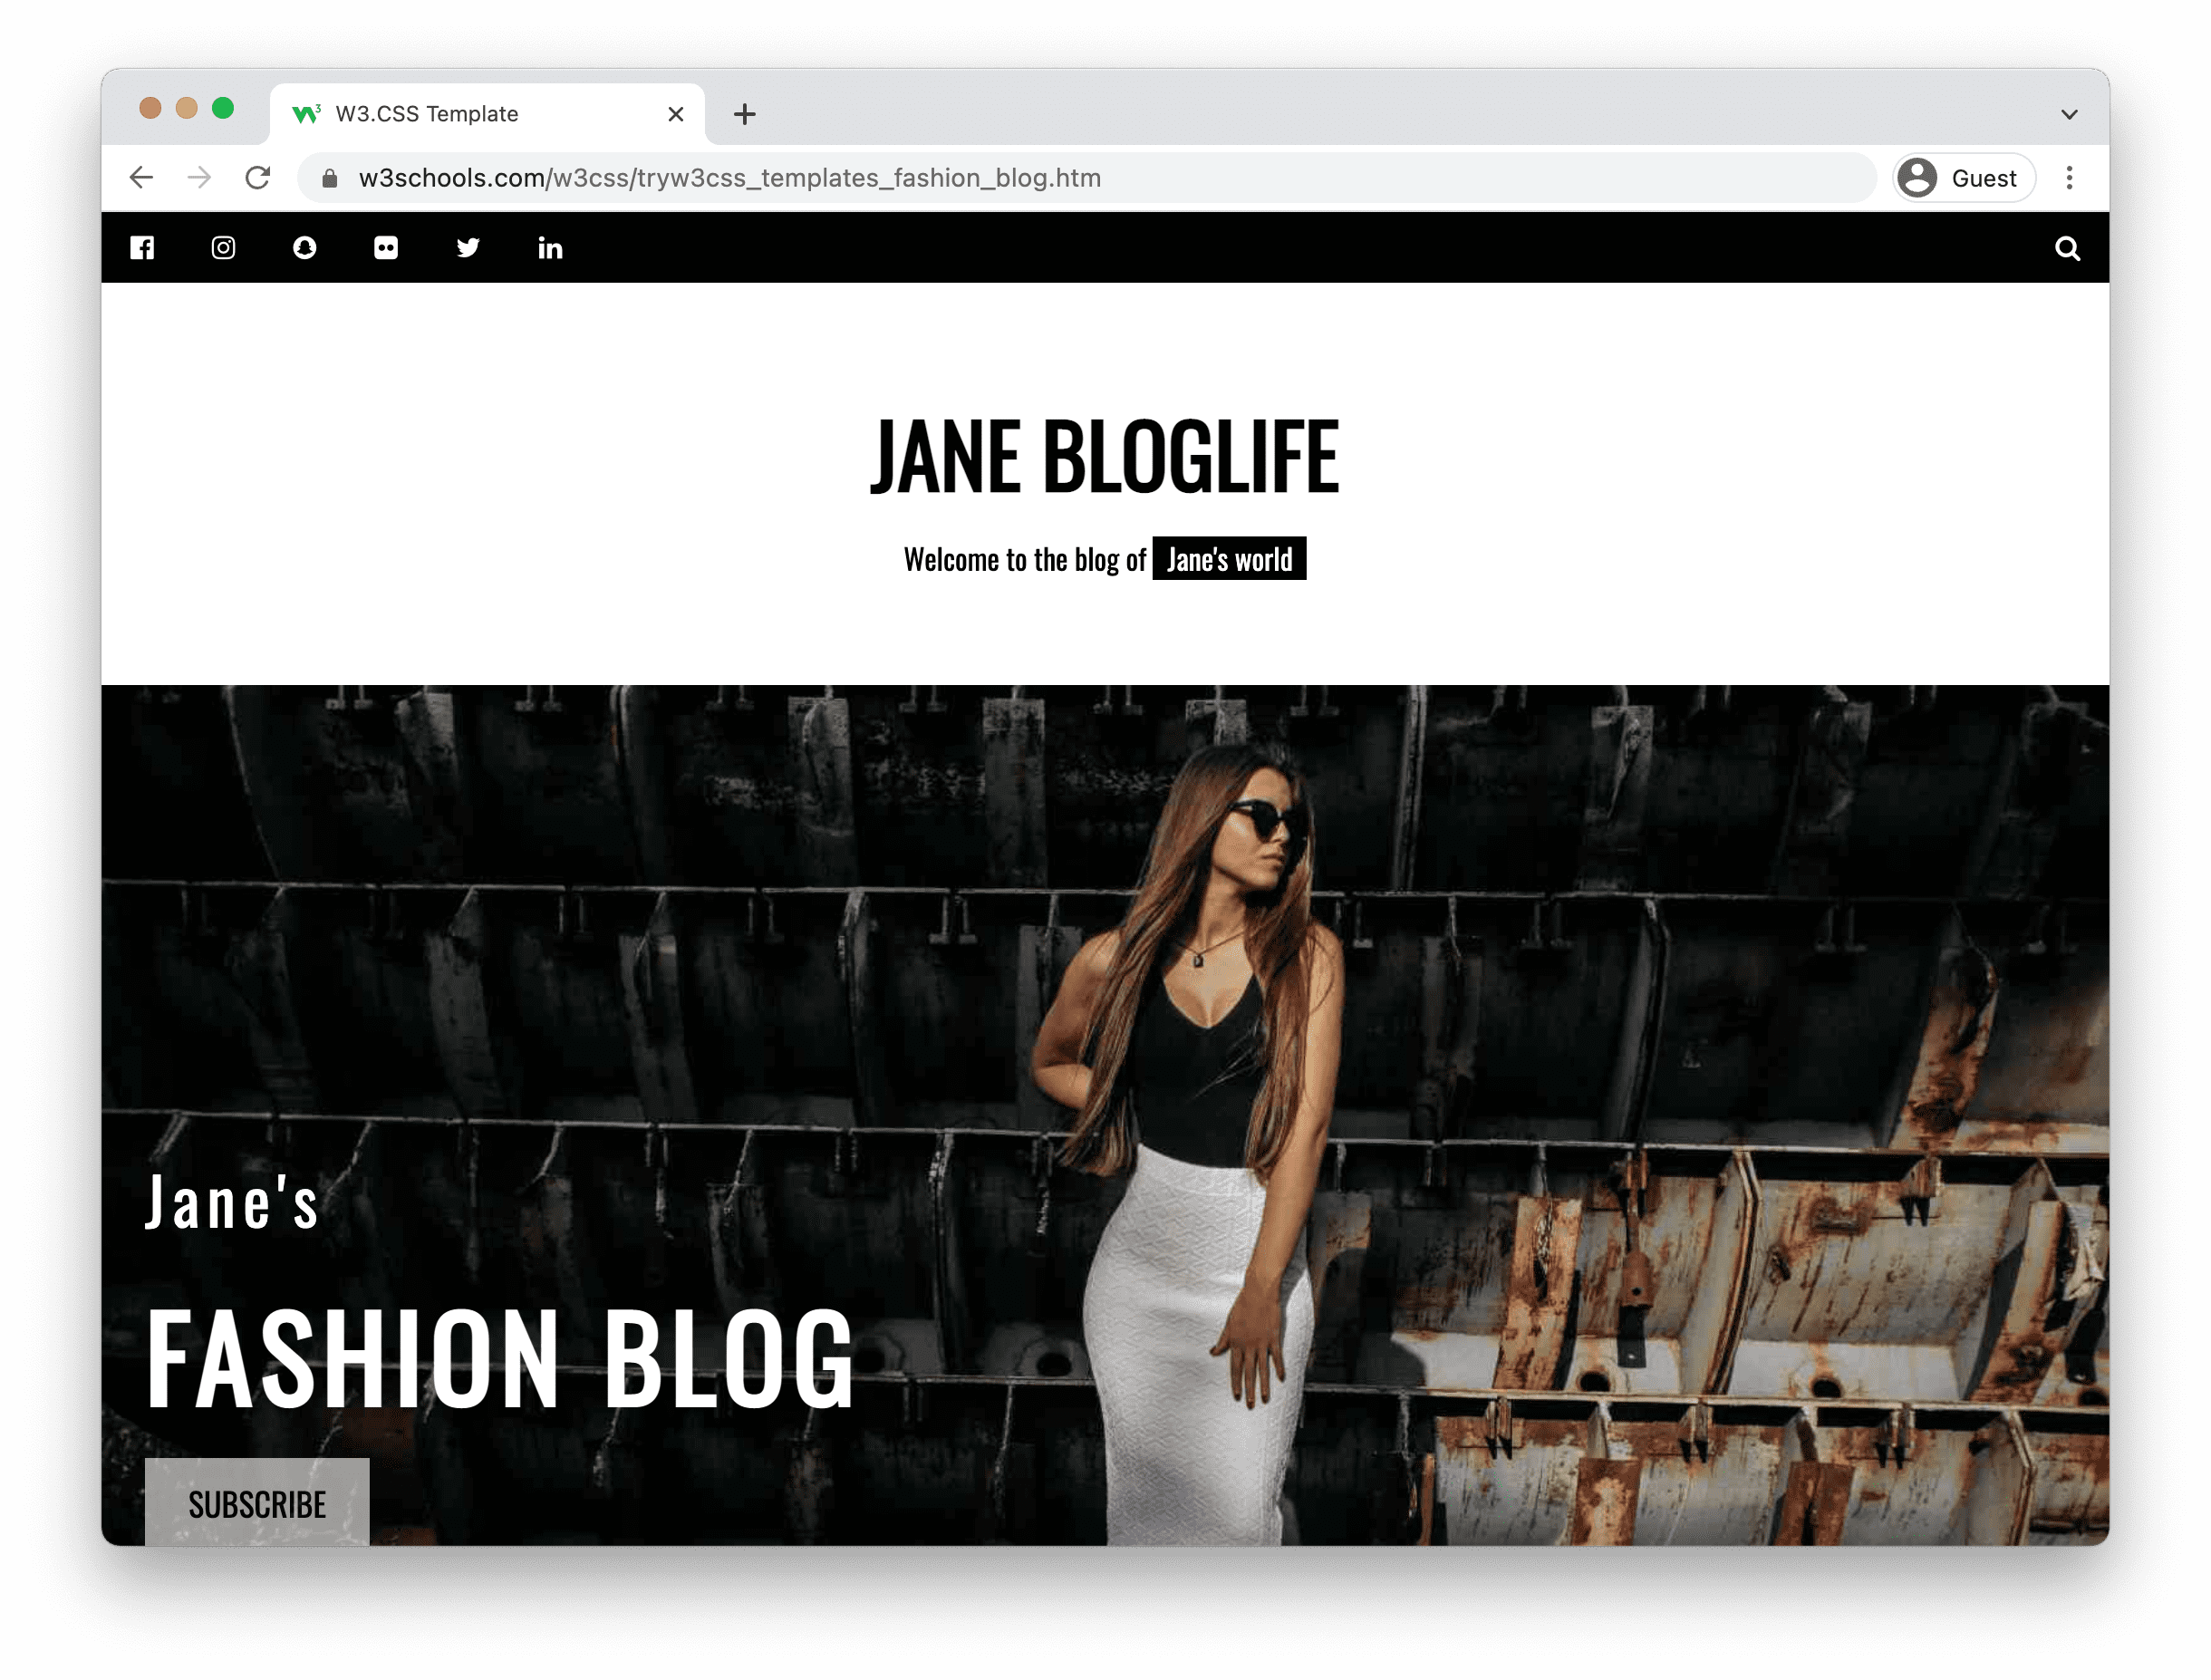Viewport: 2211px width, 1680px height.
Task: Open the Instagram social link
Action: (x=223, y=248)
